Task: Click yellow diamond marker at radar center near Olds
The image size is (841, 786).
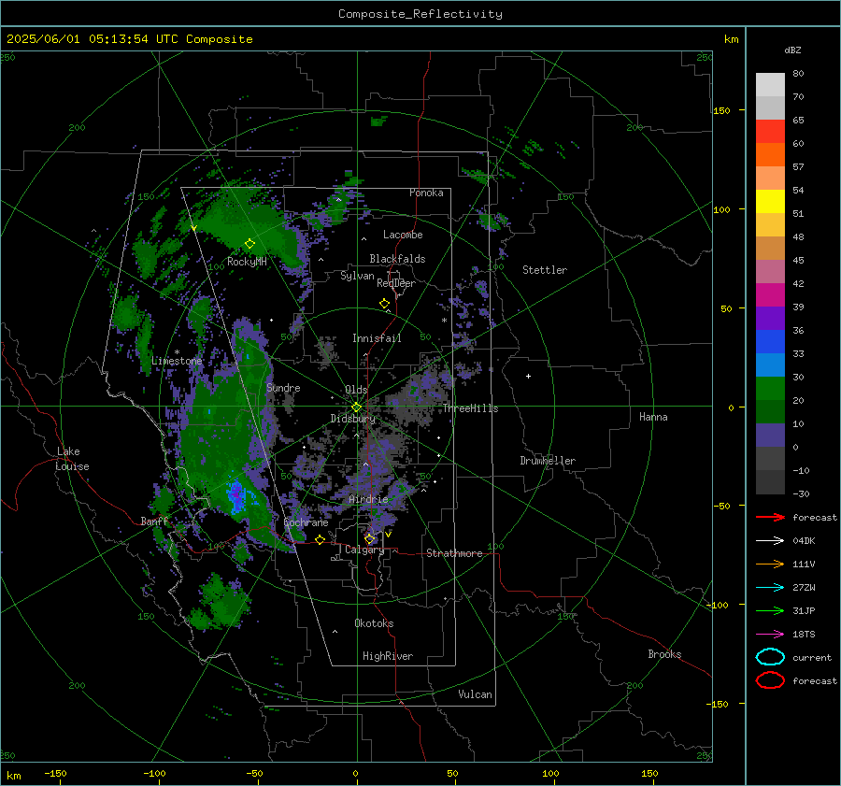Action: (356, 407)
